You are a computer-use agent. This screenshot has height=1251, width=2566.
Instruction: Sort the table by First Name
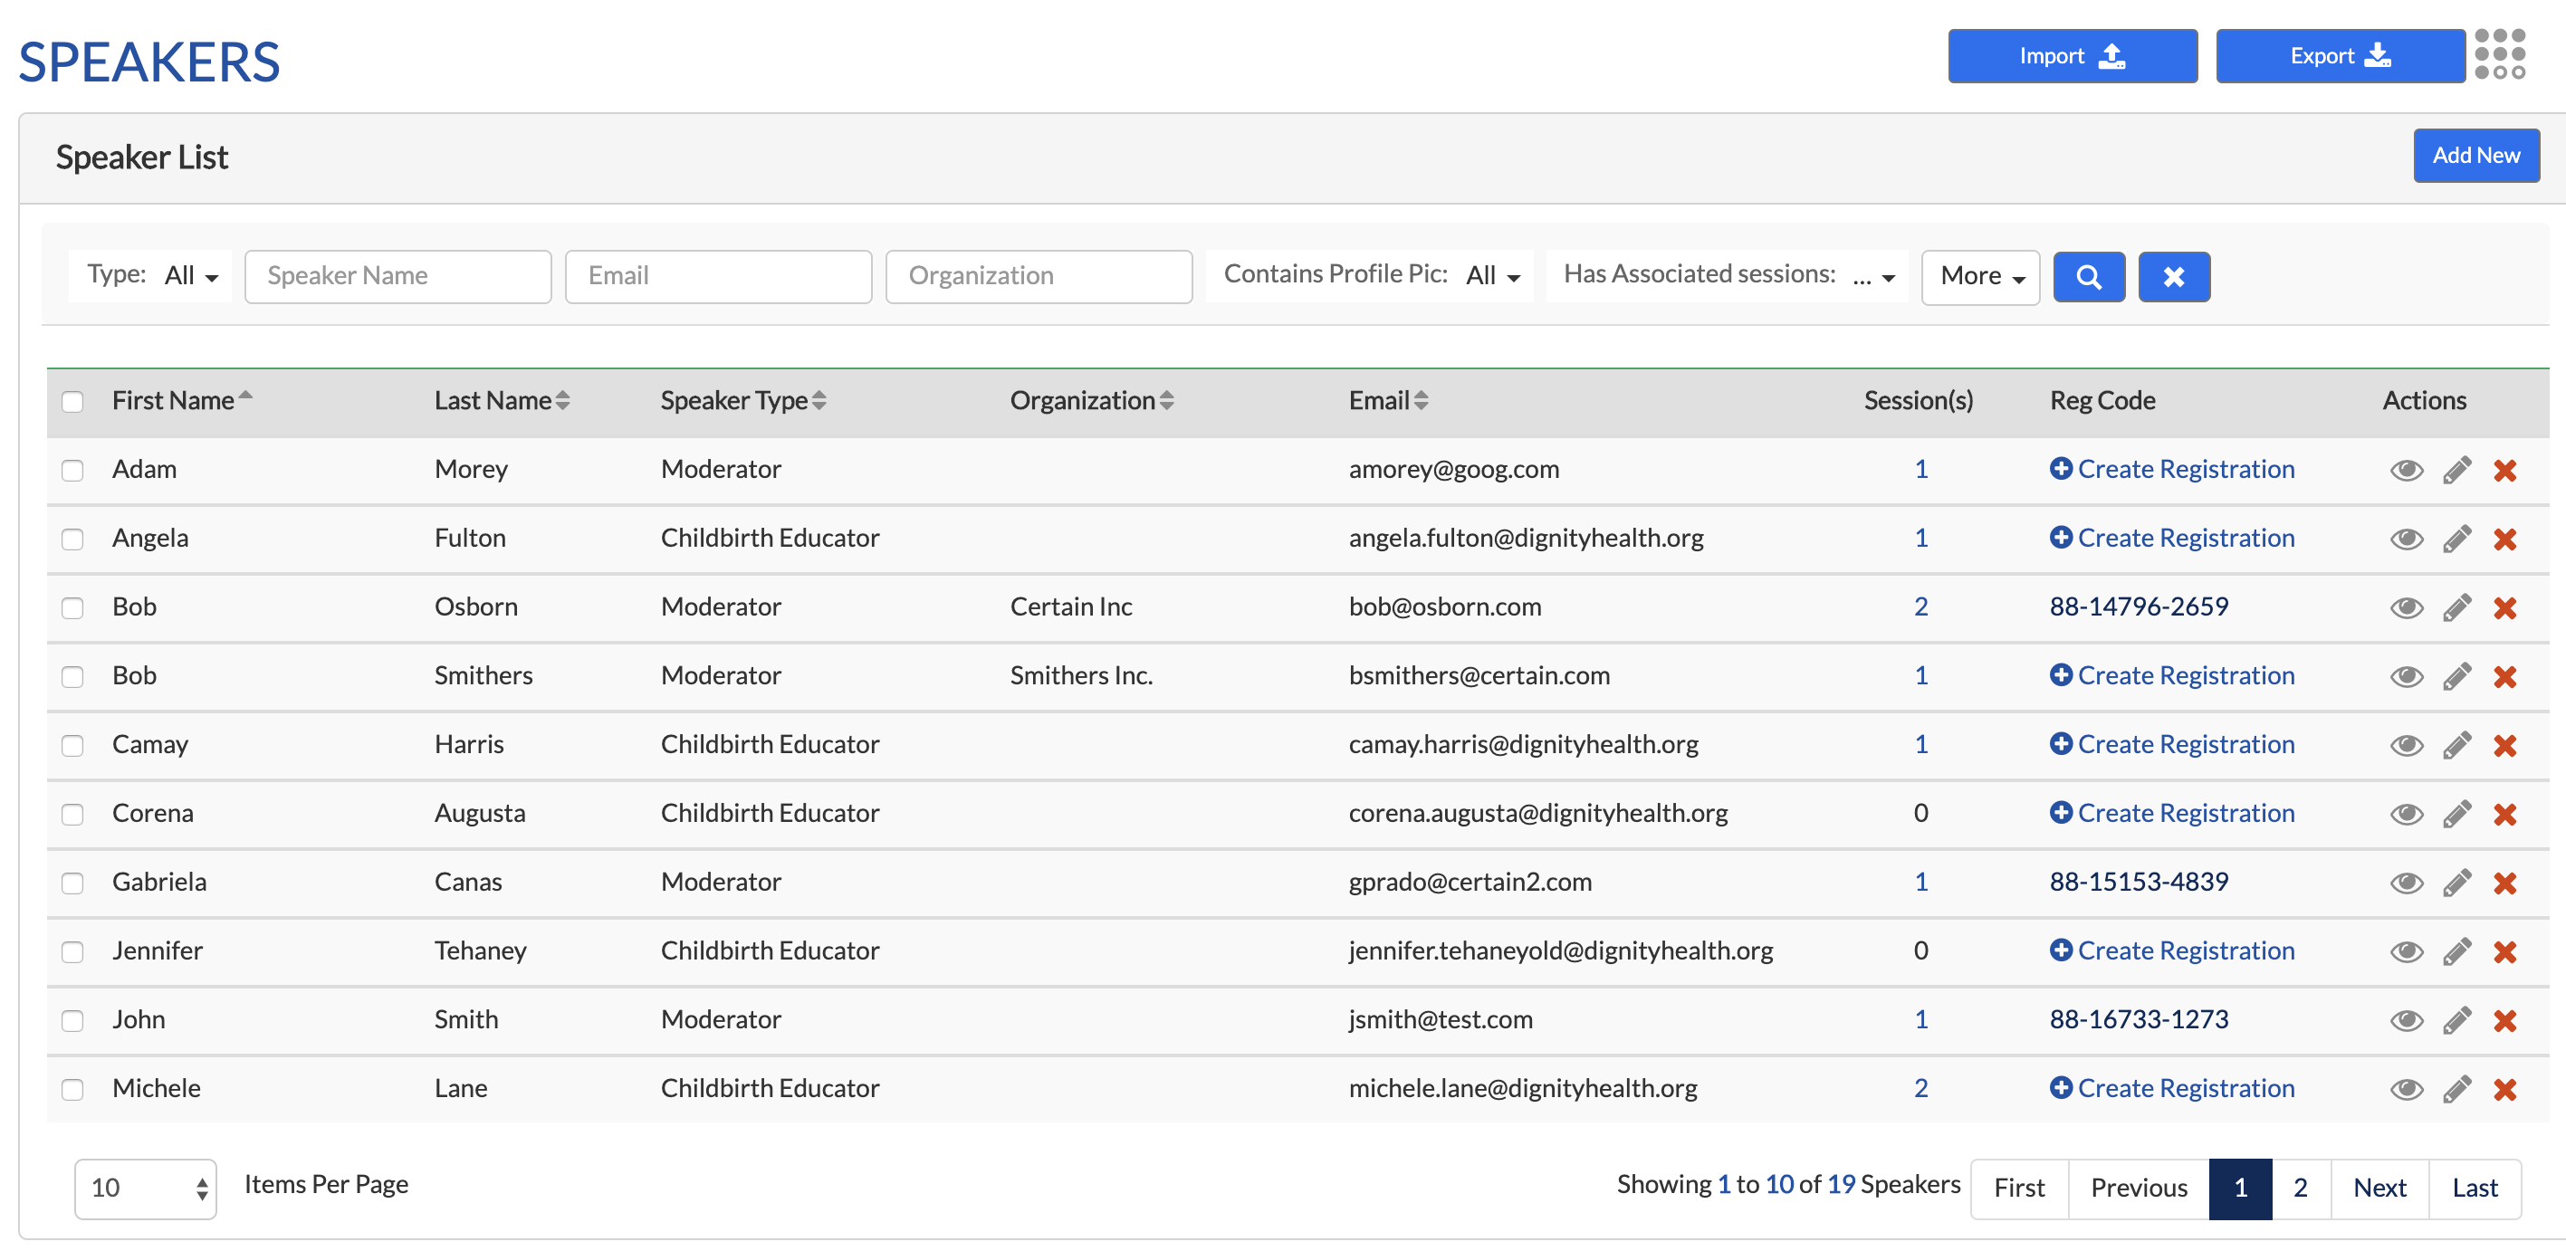pos(181,400)
